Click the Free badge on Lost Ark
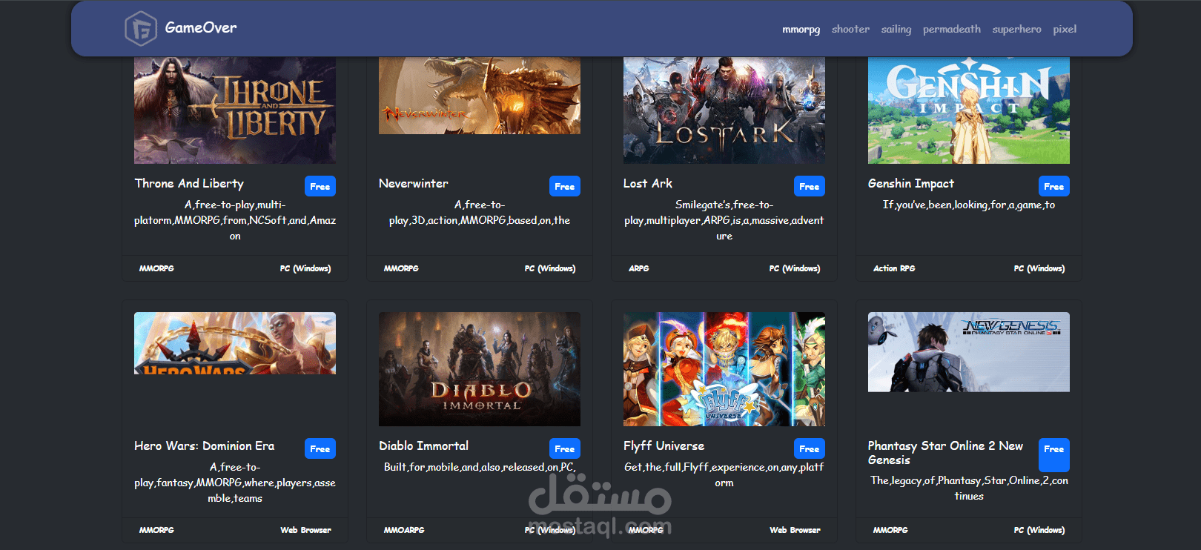This screenshot has width=1201, height=550. pyautogui.click(x=810, y=186)
